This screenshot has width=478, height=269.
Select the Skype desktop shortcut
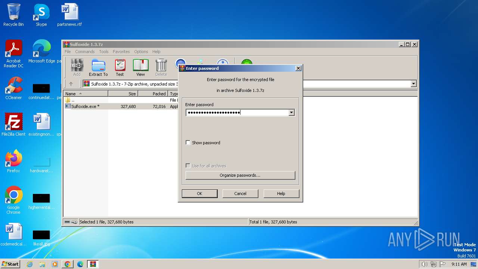click(x=41, y=15)
